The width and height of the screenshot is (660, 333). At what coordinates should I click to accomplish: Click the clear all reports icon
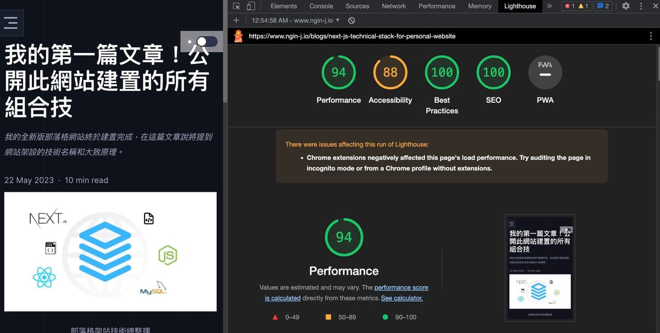(x=351, y=20)
